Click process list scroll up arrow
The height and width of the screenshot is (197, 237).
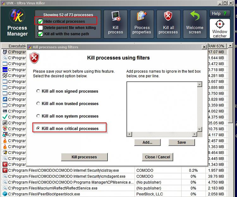tap(230, 46)
